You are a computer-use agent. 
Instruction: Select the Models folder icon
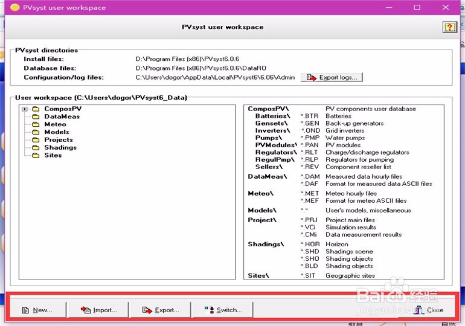click(x=36, y=132)
